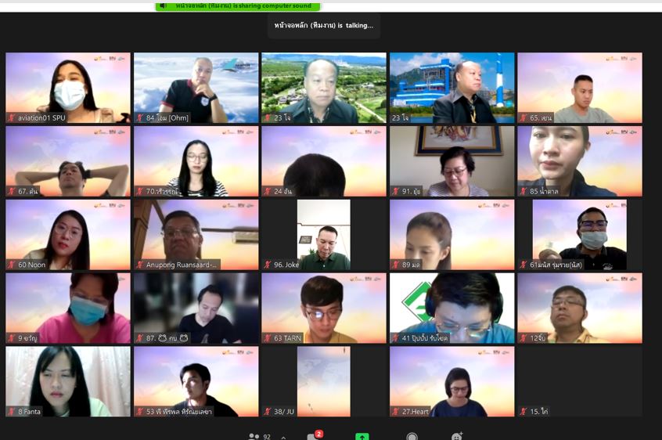This screenshot has height=440, width=662.
Task: Click muted mic icon on 63 TARN tile
Action: [x=268, y=338]
